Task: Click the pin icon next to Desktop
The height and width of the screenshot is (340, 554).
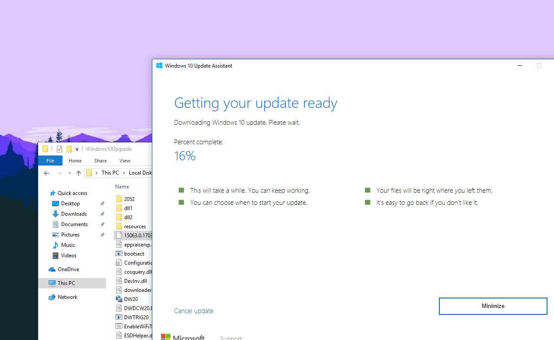Action: coord(102,204)
